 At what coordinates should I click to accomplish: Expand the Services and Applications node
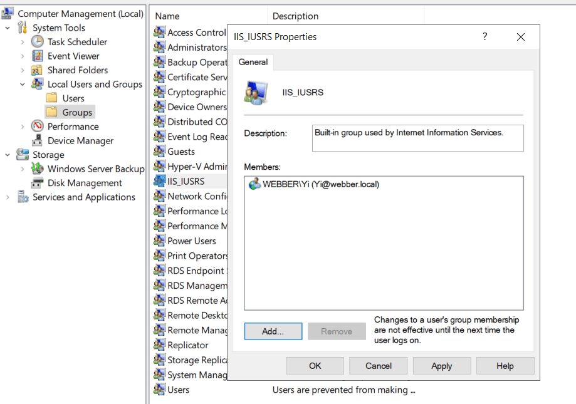8,197
